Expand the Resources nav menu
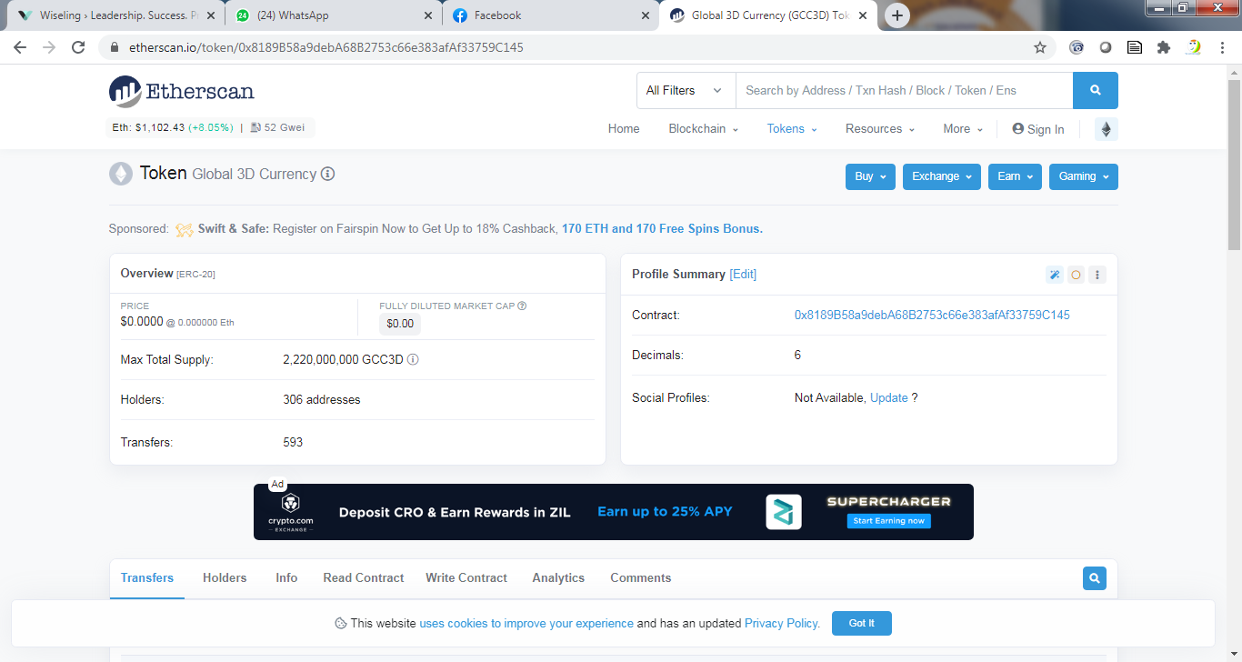The image size is (1242, 662). (x=880, y=129)
